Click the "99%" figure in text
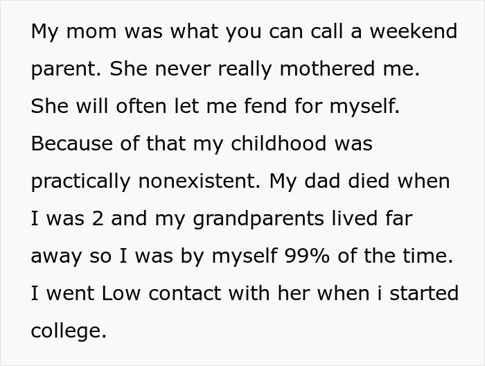Image resolution: width=485 pixels, height=366 pixels. point(306,256)
